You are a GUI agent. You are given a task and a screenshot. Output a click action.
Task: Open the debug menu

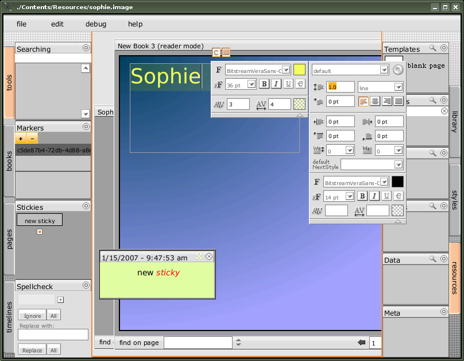96,24
